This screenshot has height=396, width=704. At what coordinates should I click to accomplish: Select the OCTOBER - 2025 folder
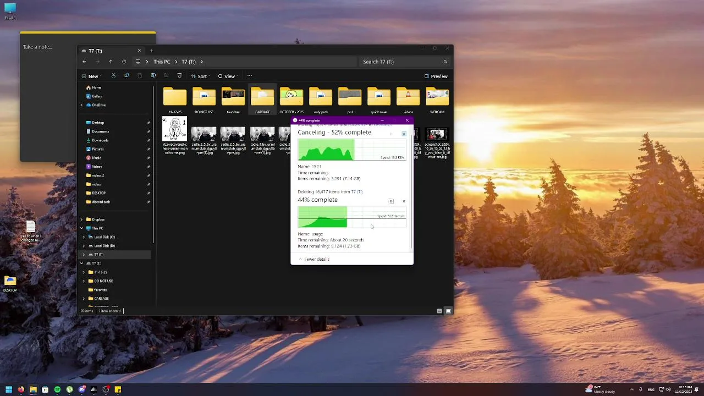tap(291, 100)
